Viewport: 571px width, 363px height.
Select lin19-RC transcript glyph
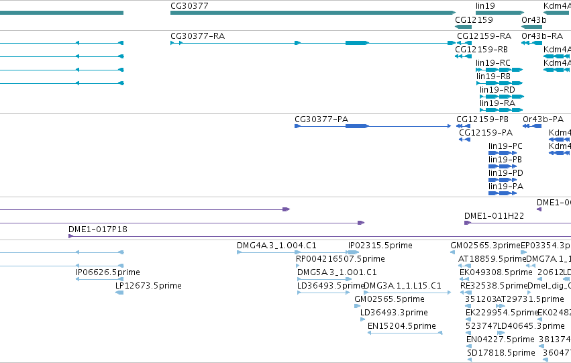point(499,70)
